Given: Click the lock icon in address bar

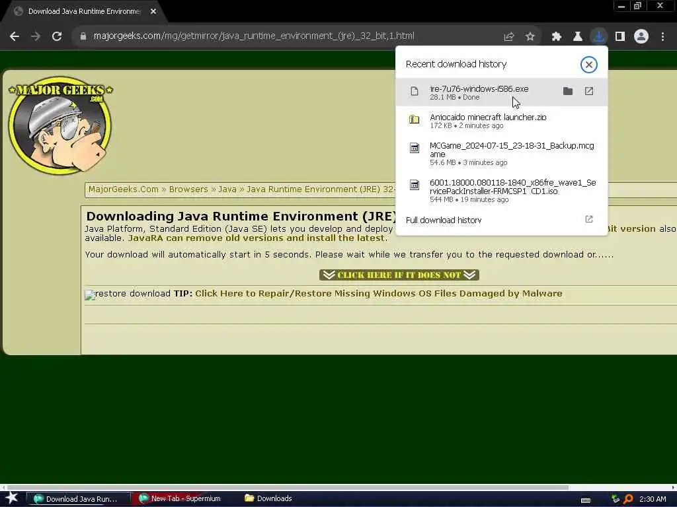Looking at the screenshot, I should click(83, 36).
